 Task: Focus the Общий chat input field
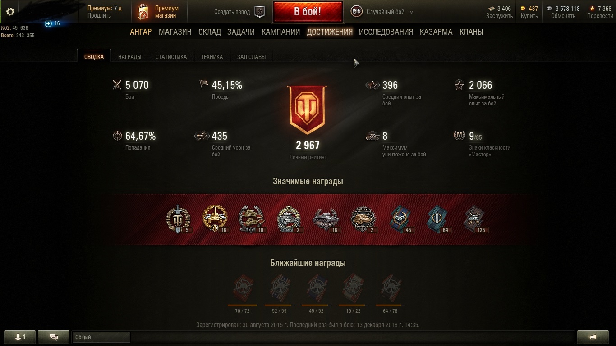[x=101, y=337]
